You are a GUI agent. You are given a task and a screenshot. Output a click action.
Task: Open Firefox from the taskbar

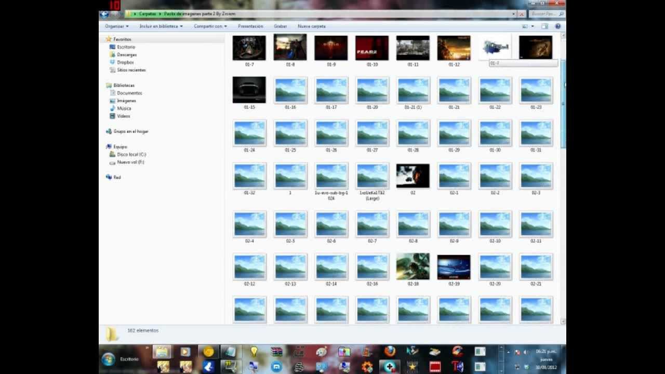coord(390,352)
